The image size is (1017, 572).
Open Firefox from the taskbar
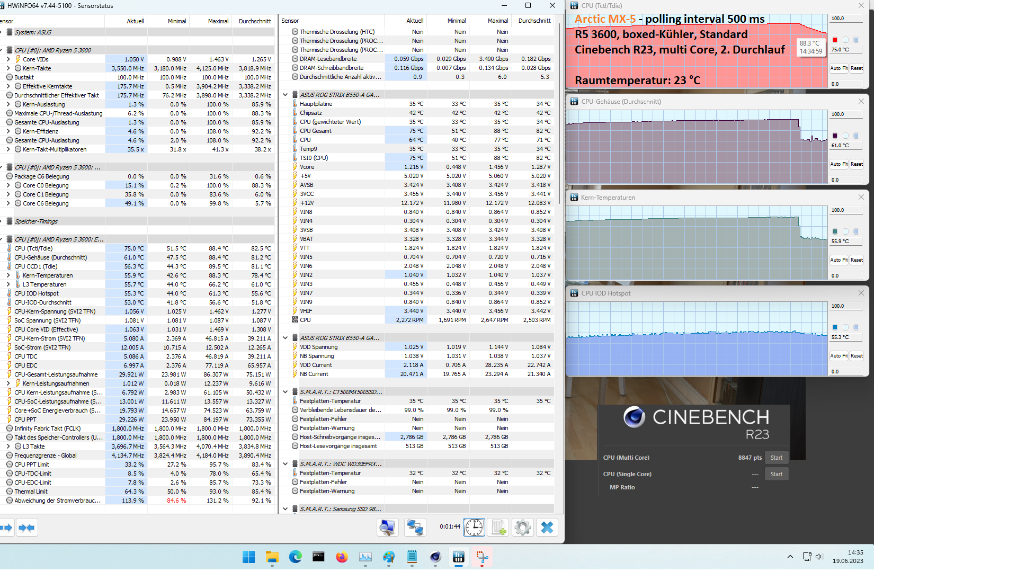click(x=342, y=557)
